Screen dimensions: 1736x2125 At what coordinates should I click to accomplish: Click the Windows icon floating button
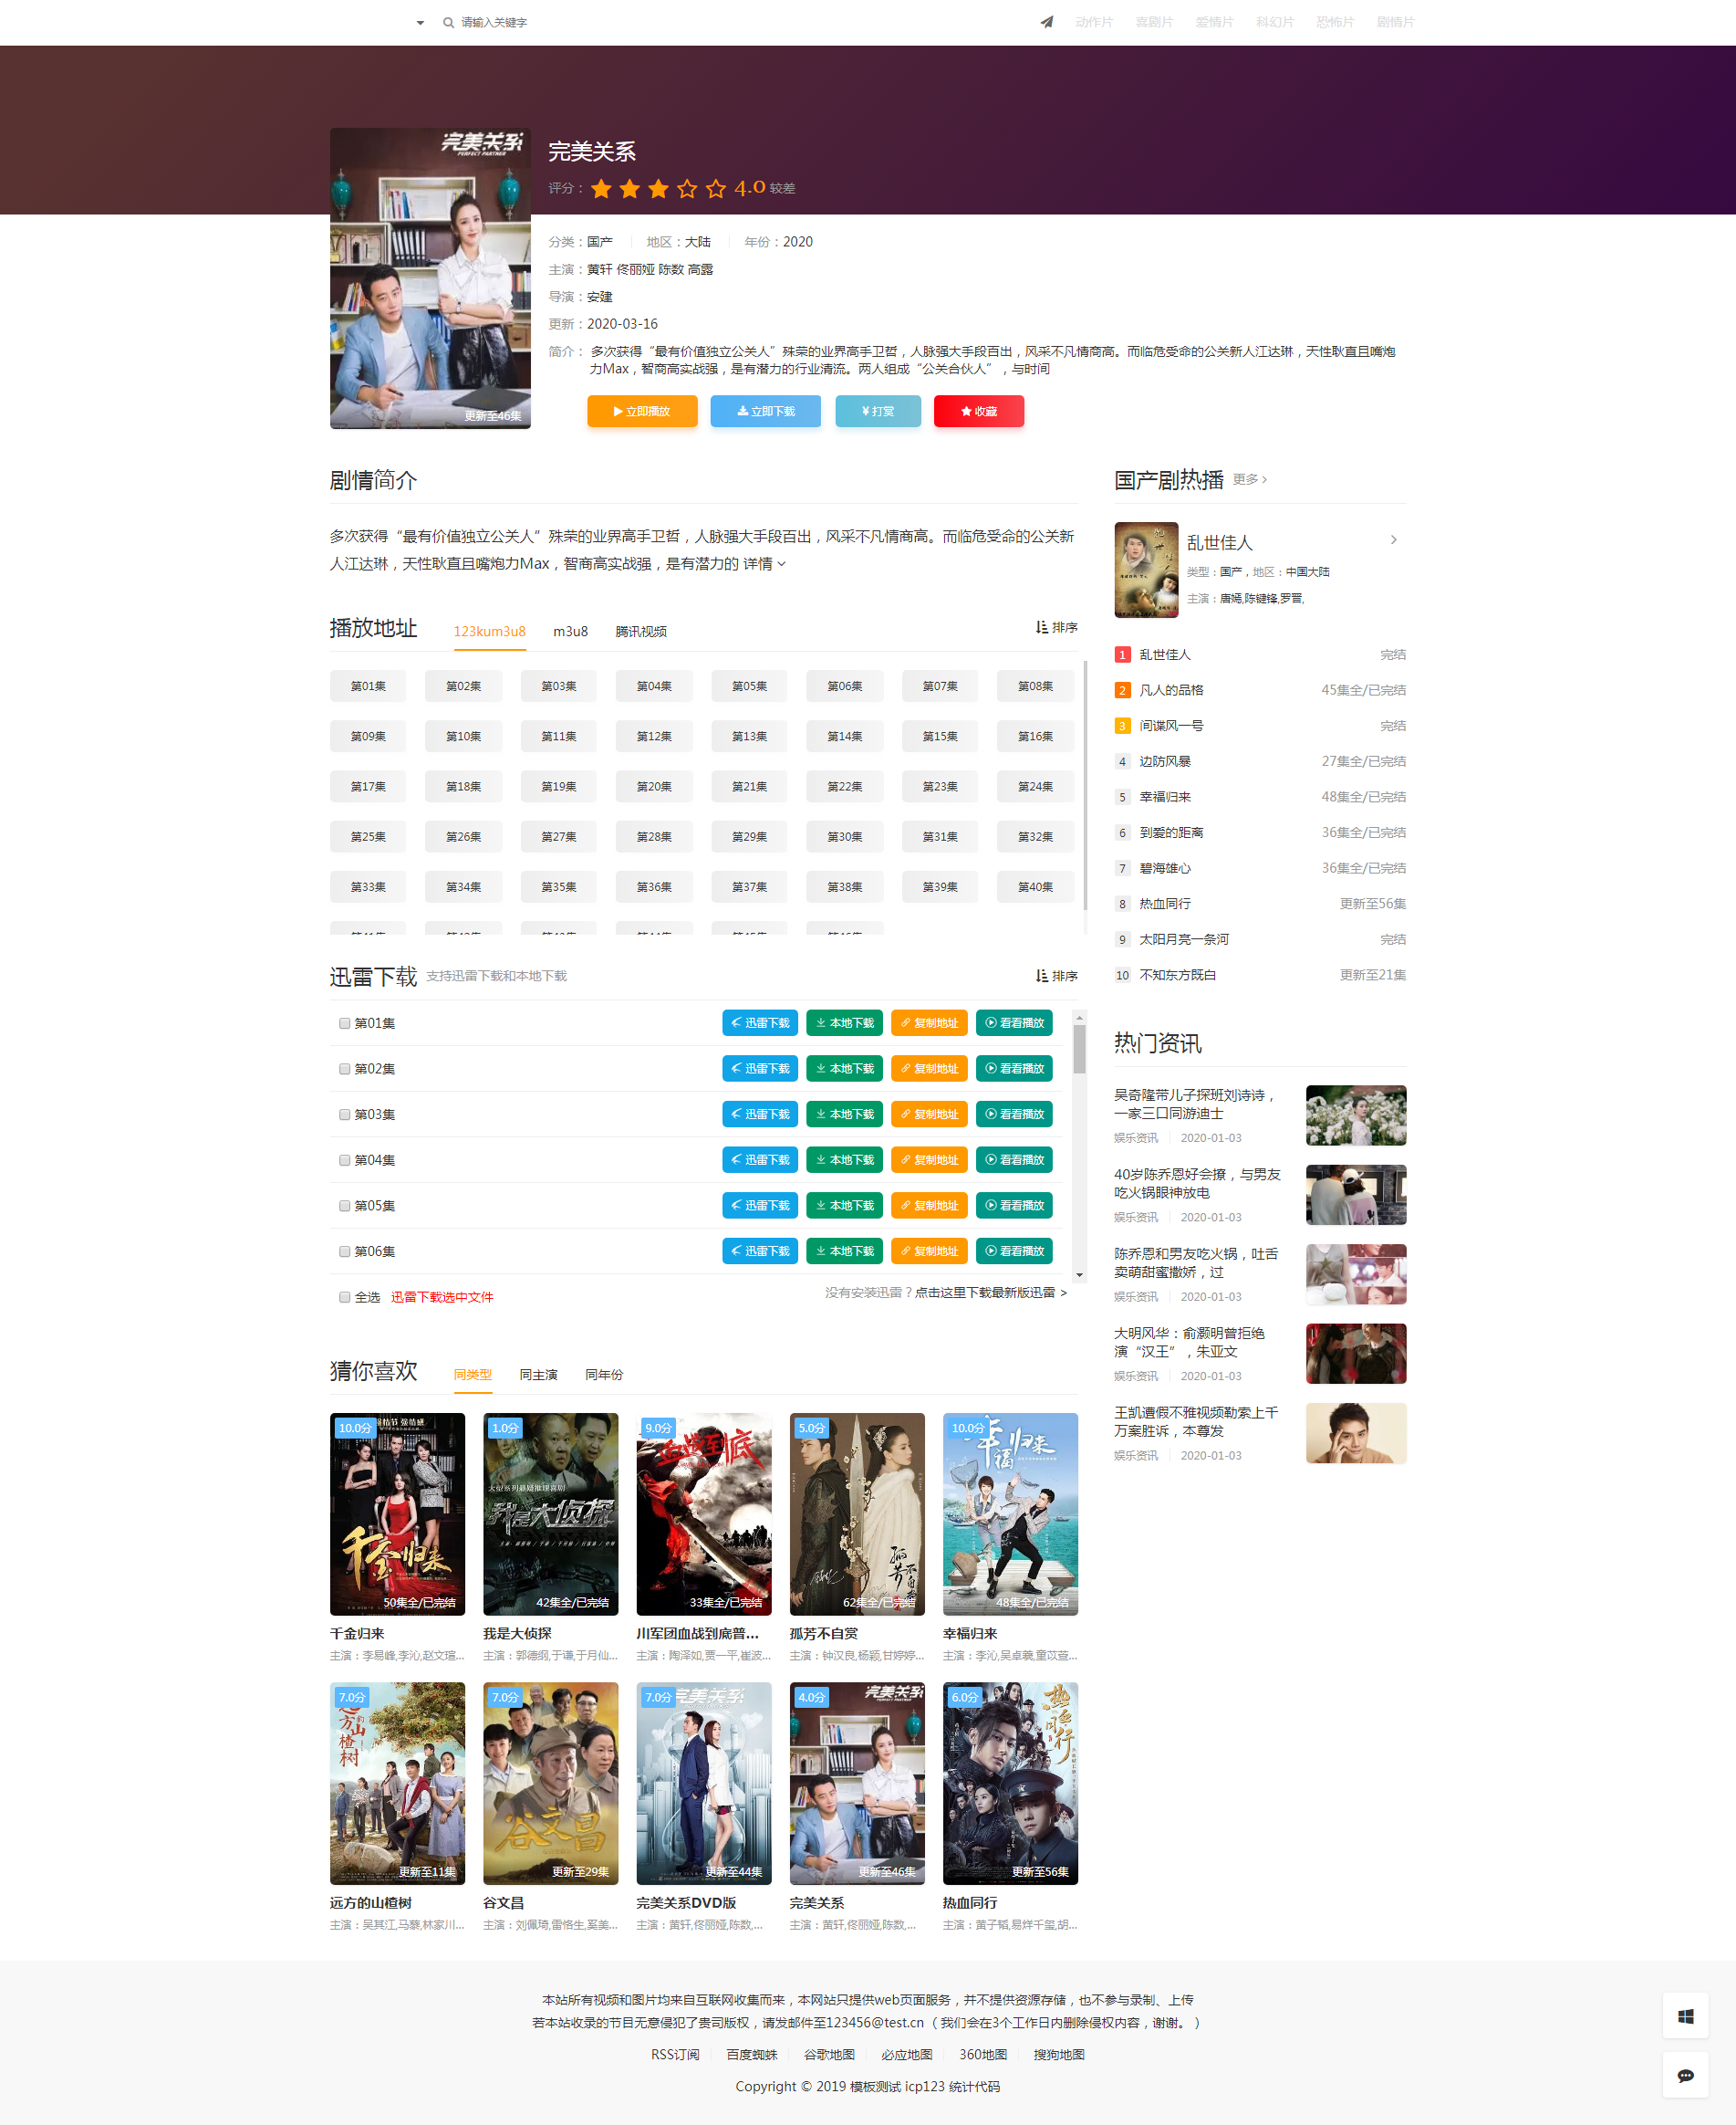[1685, 2016]
